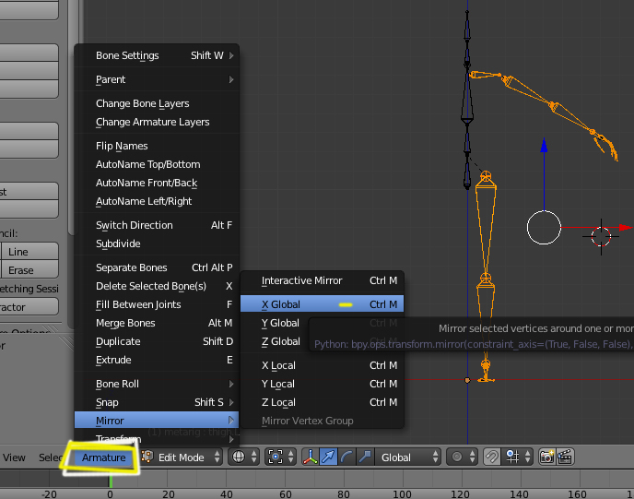Choose AutoName Front/Back

(157, 183)
